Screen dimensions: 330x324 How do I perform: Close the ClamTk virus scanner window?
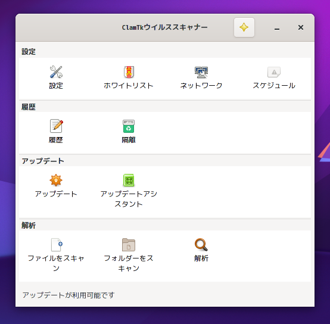301,27
